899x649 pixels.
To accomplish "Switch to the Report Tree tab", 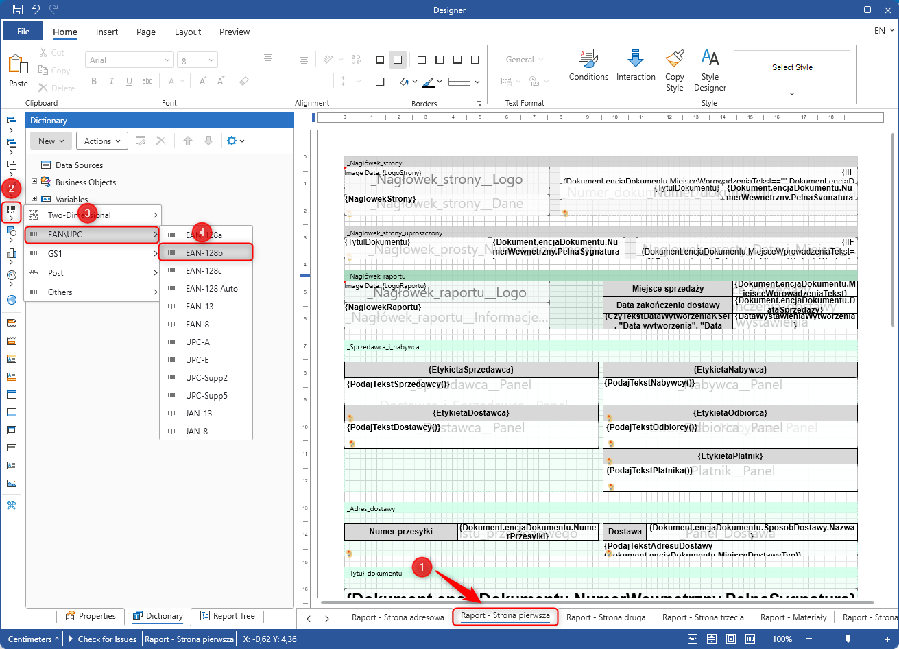I will 227,616.
